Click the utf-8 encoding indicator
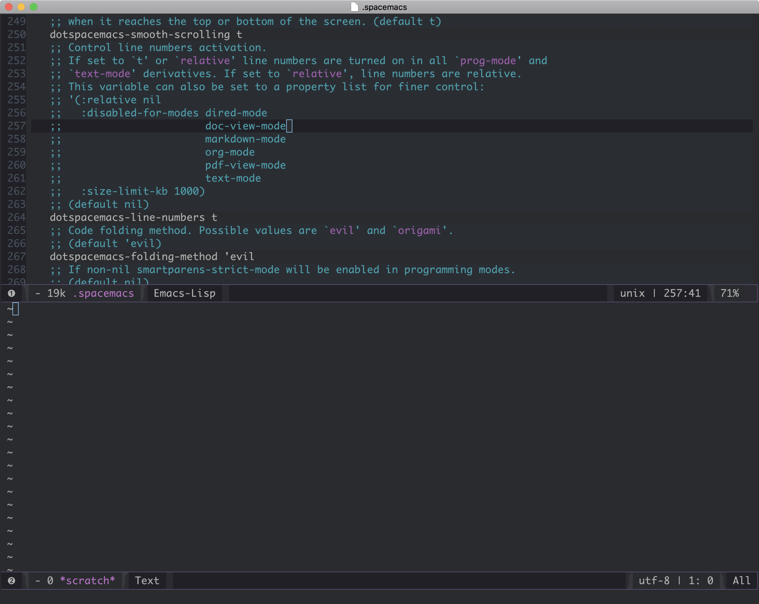The width and height of the screenshot is (759, 604). (654, 580)
